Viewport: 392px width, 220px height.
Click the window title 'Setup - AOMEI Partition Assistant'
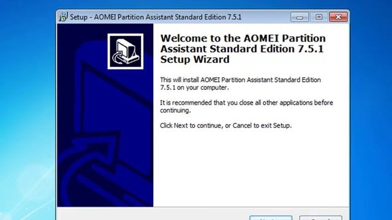tap(156, 17)
